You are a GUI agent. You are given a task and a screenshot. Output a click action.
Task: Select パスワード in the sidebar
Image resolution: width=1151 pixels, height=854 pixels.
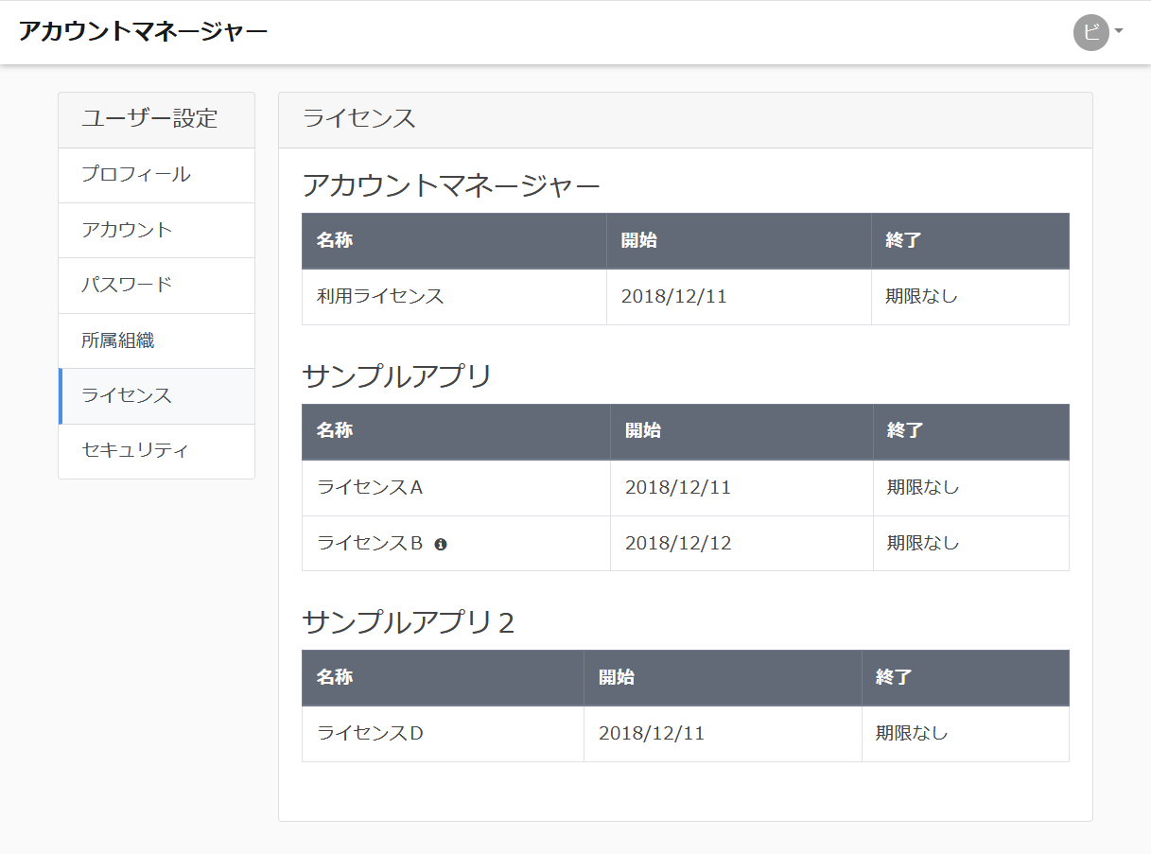pyautogui.click(x=128, y=285)
